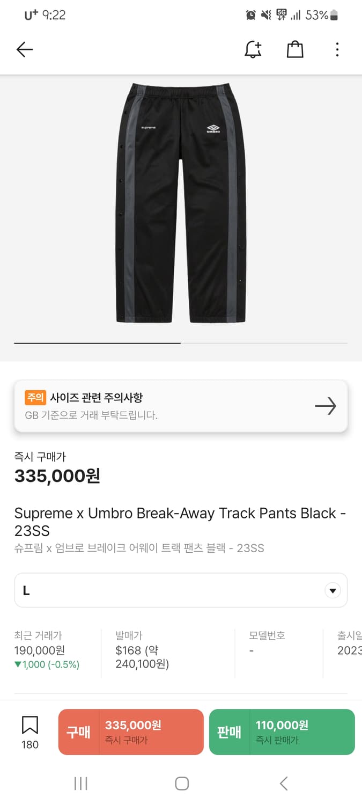362x805 pixels.
Task: Open size notice arrow
Action: [x=325, y=406]
